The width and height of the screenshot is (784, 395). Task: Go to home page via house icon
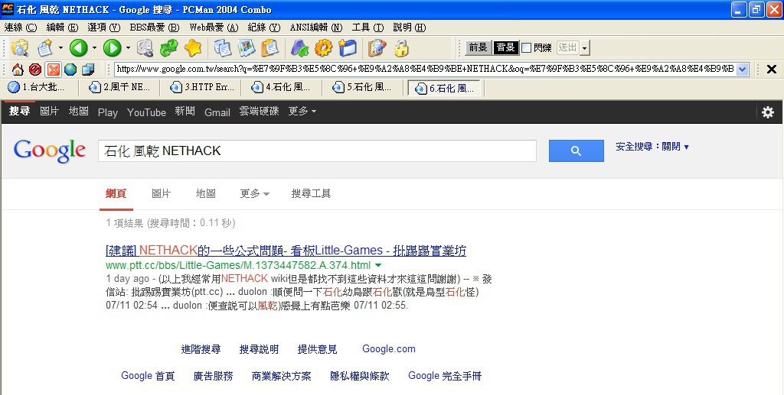click(x=18, y=70)
